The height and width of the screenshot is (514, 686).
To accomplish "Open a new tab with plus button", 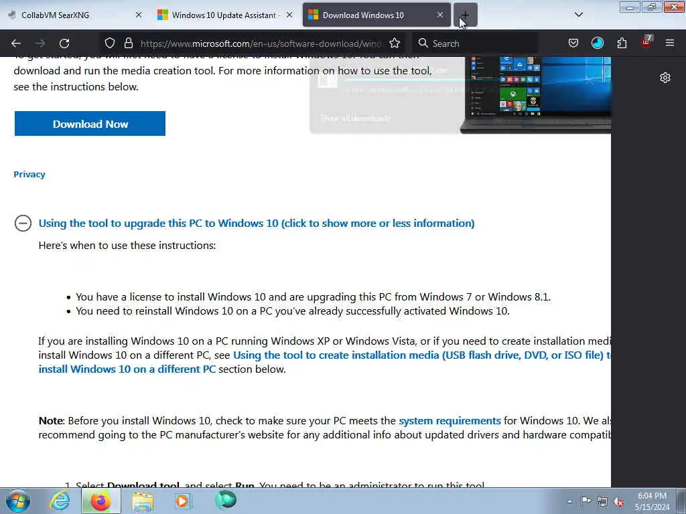I will (465, 15).
